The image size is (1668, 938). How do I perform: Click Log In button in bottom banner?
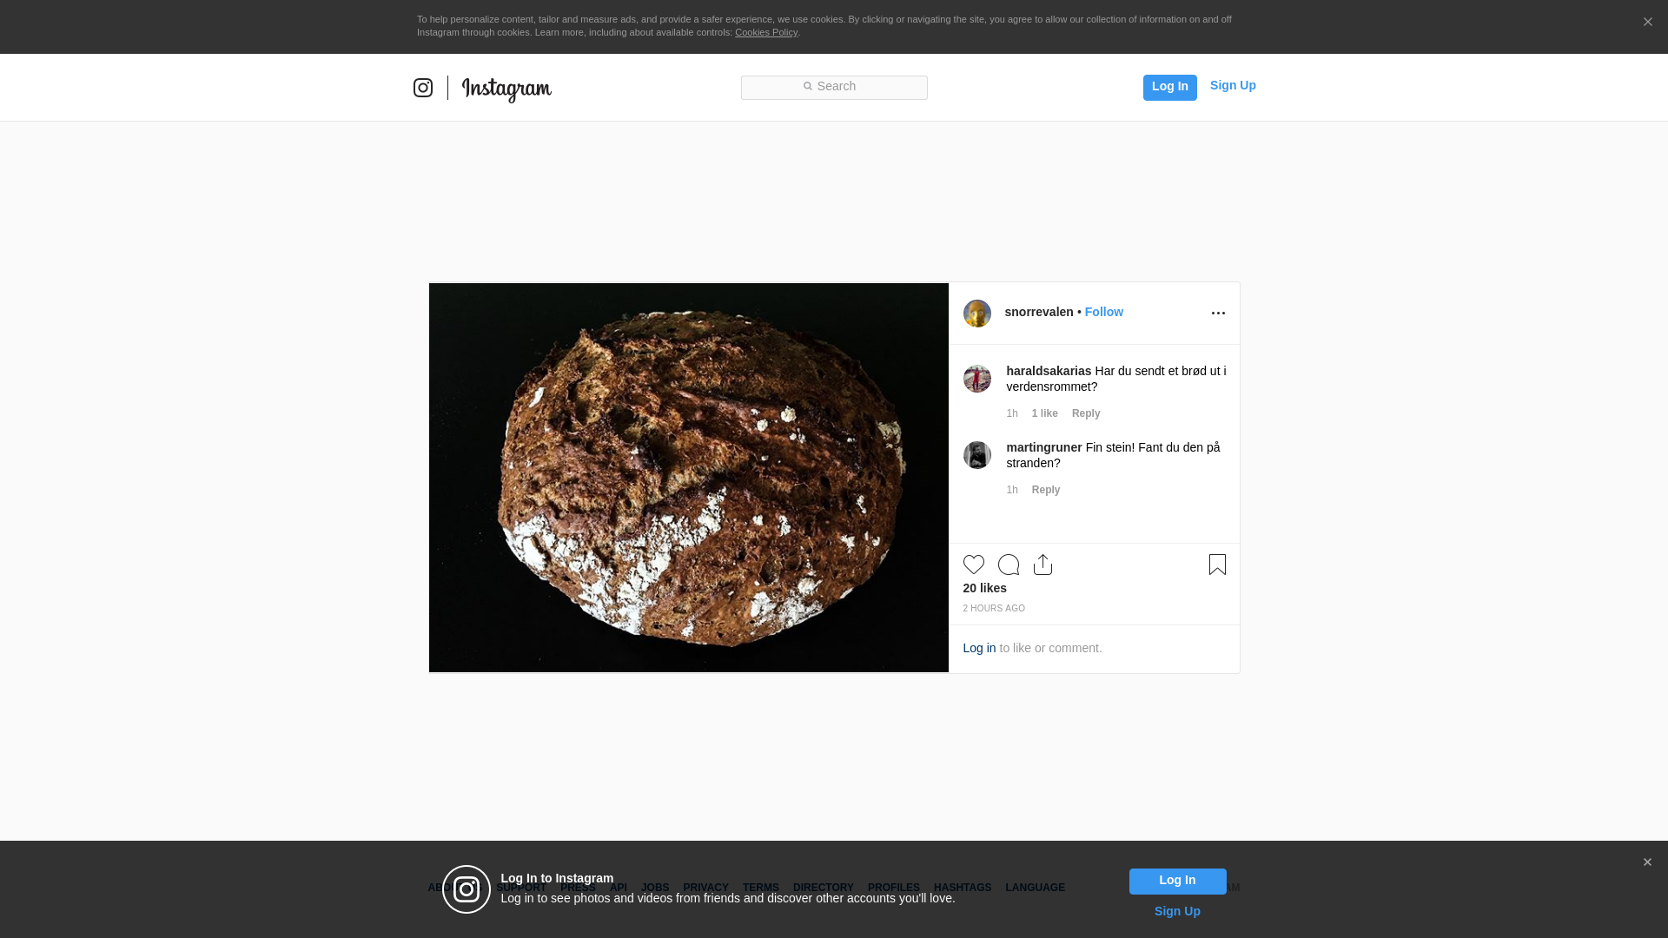tap(1178, 882)
